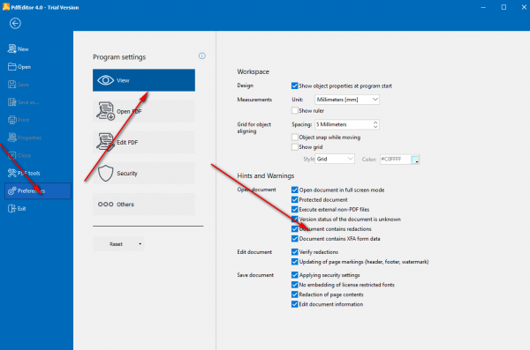Click the Open folder icon
Image resolution: width=530 pixels, height=350 pixels.
pyautogui.click(x=11, y=66)
